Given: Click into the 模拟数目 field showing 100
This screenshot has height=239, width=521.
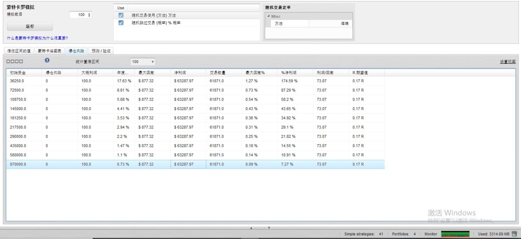Looking at the screenshot, I should point(78,15).
